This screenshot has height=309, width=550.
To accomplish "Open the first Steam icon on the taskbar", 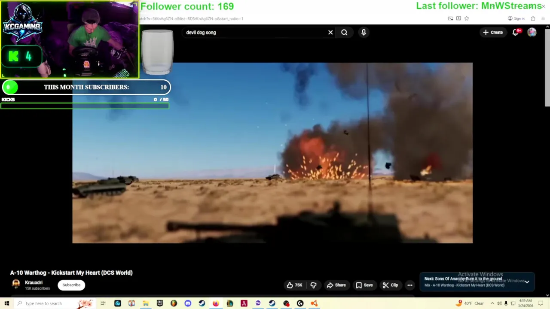I will coord(202,303).
